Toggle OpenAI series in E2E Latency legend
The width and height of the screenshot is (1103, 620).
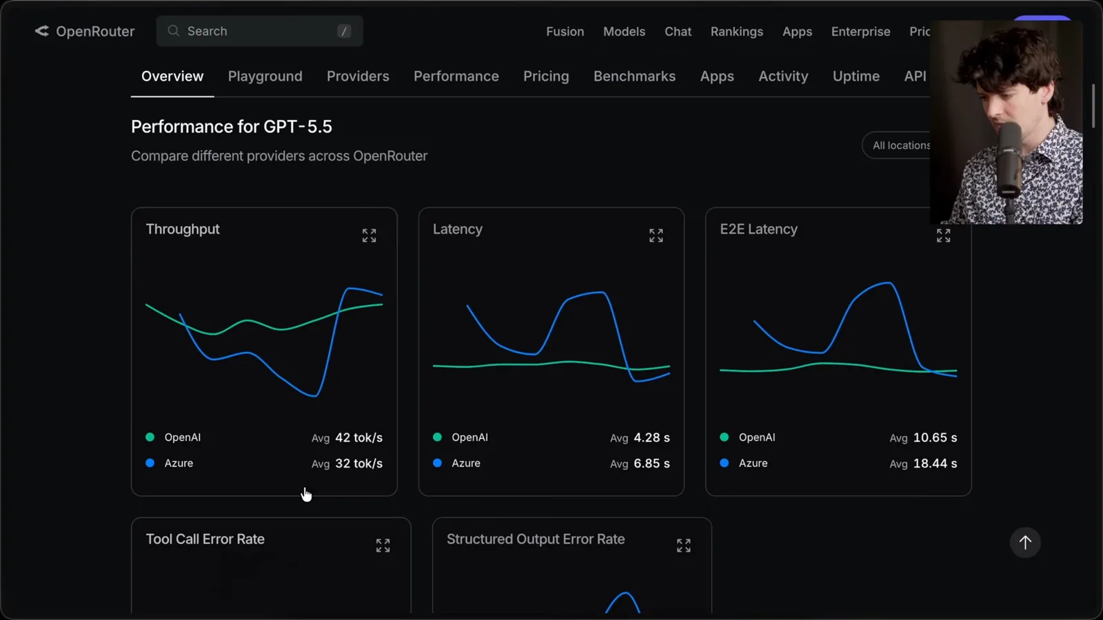click(748, 437)
